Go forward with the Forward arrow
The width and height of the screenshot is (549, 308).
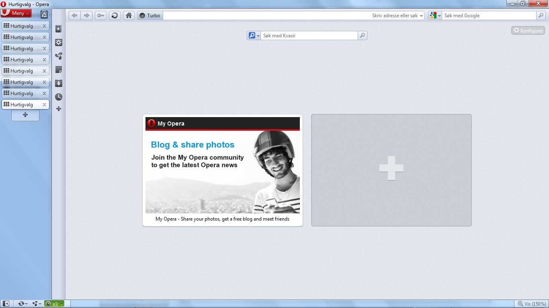(86, 16)
